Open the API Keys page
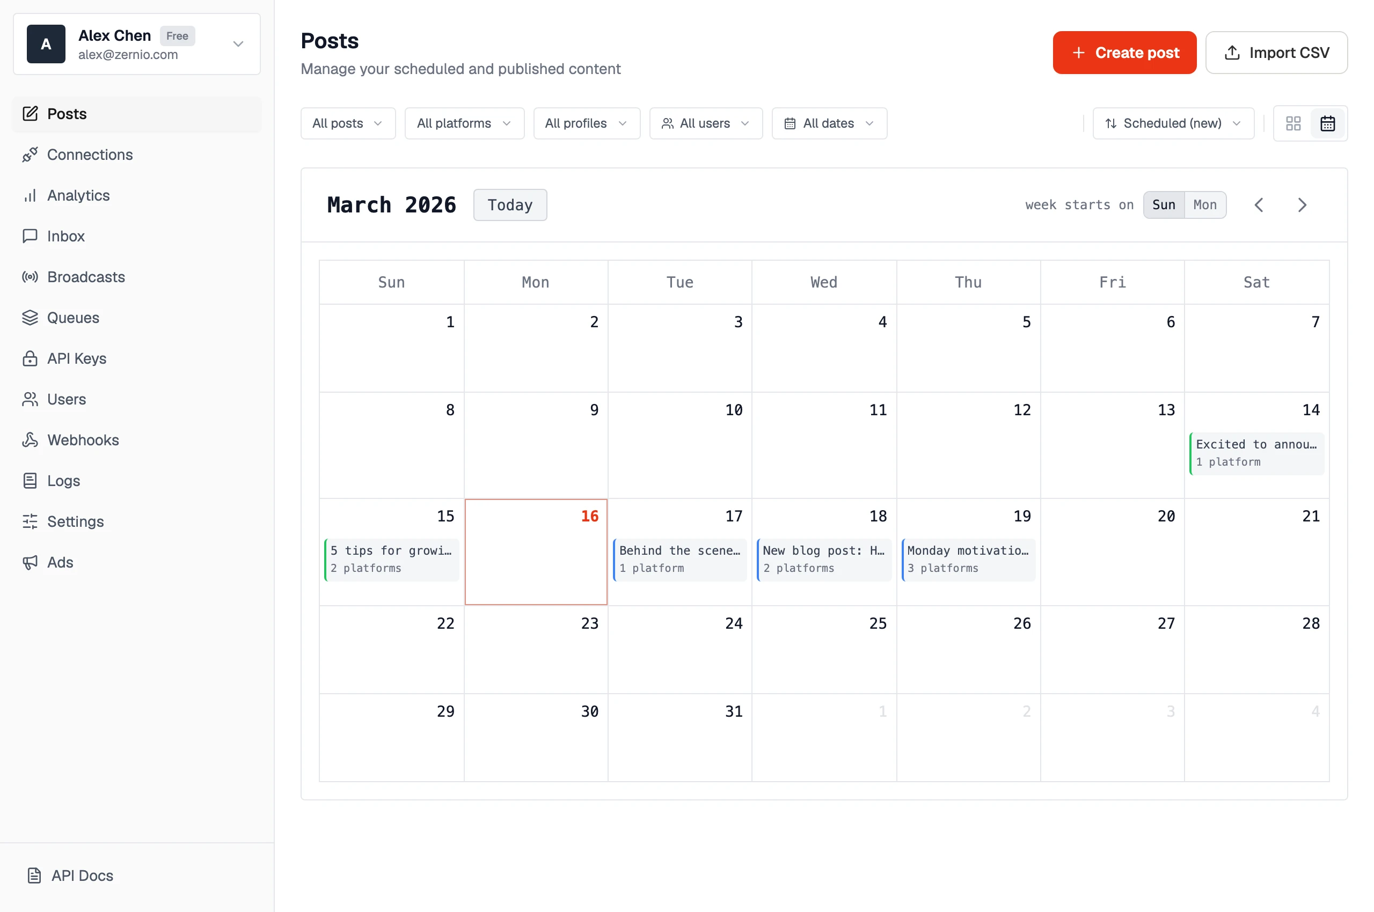Viewport: 1374px width, 912px height. pyautogui.click(x=76, y=358)
